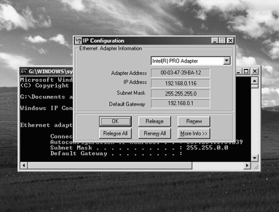
Task: Click the 'IP Configuration' title bar text
Action: pyautogui.click(x=104, y=41)
